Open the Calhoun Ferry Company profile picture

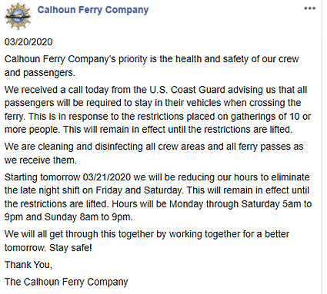point(18,17)
